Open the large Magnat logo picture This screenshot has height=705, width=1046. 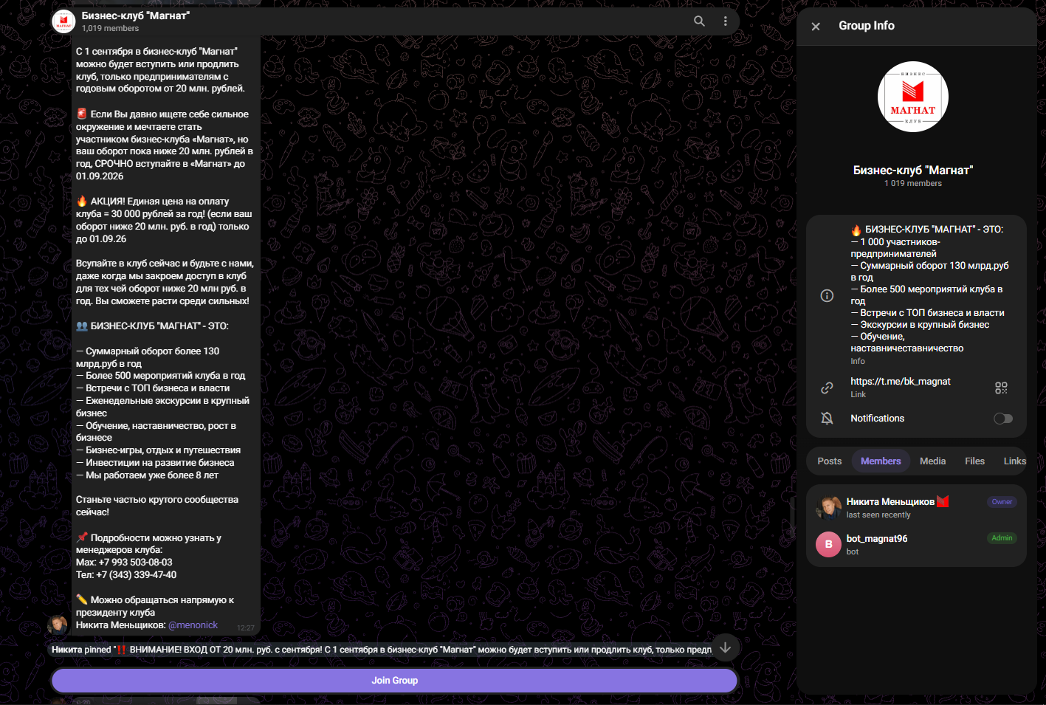(913, 97)
